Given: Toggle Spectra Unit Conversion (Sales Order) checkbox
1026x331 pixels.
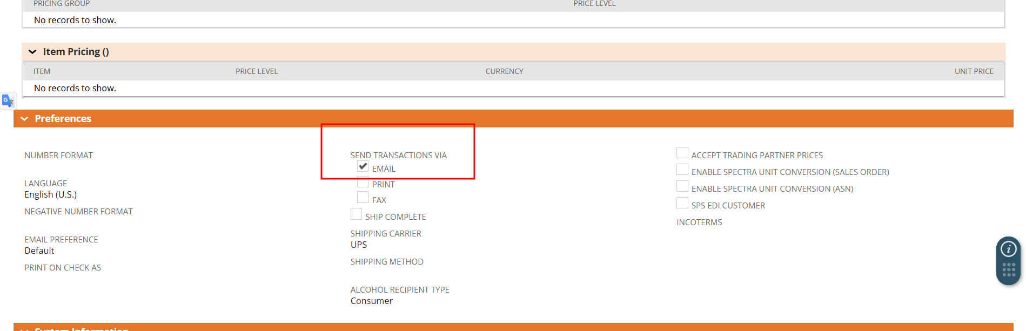Looking at the screenshot, I should (x=682, y=170).
